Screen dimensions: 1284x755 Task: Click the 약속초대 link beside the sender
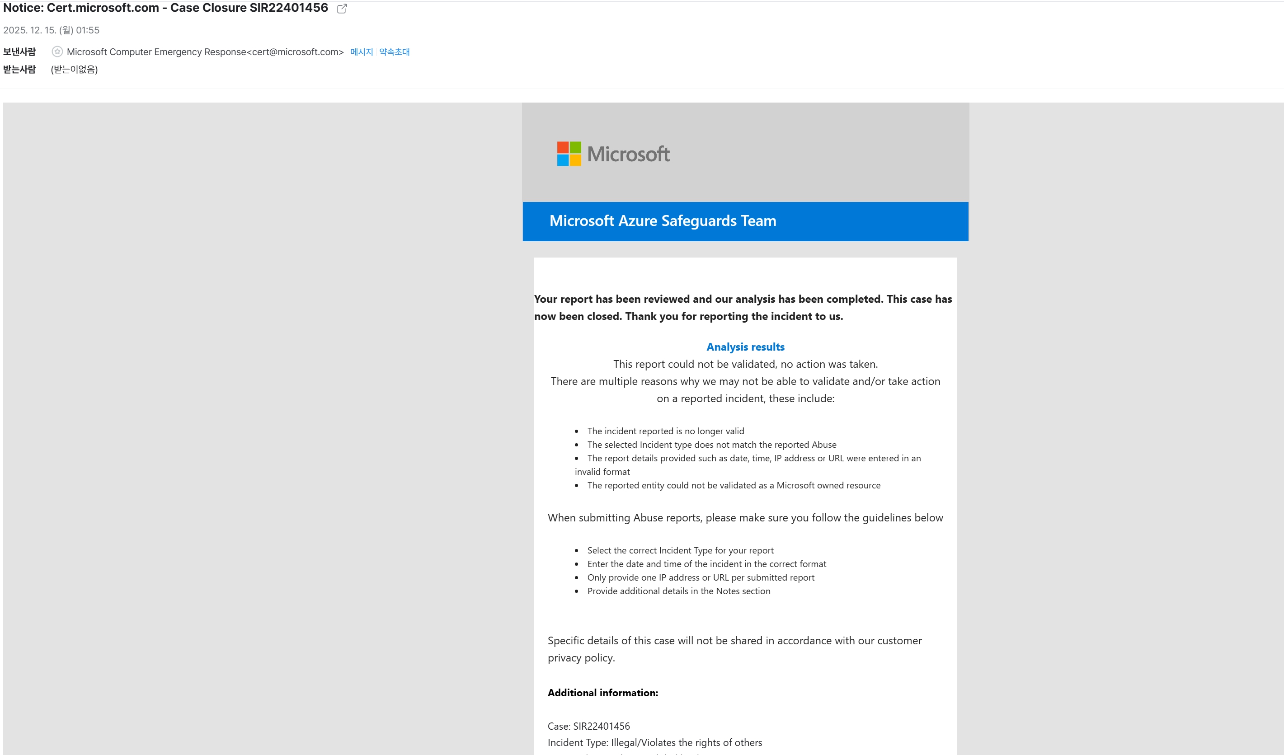click(x=395, y=52)
